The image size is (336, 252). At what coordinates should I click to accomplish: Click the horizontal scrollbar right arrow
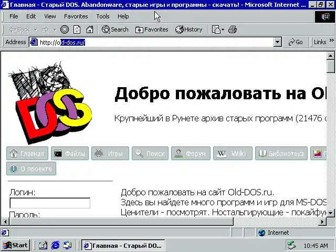pos(322,222)
